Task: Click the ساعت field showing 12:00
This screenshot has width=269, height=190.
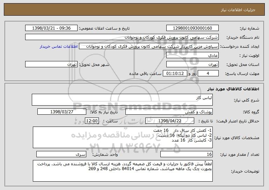Action: [x=92, y=121]
